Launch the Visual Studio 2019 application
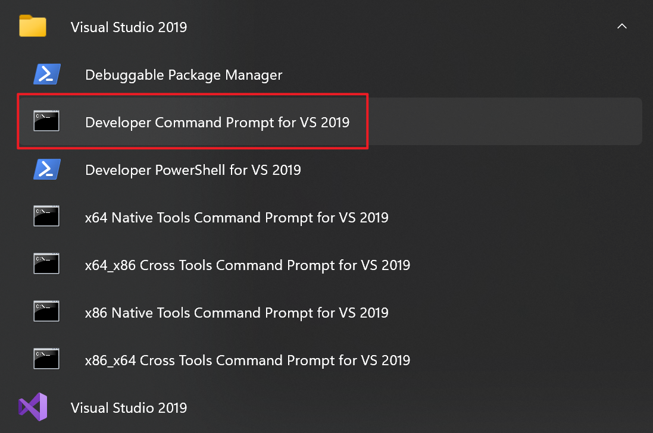 [129, 408]
